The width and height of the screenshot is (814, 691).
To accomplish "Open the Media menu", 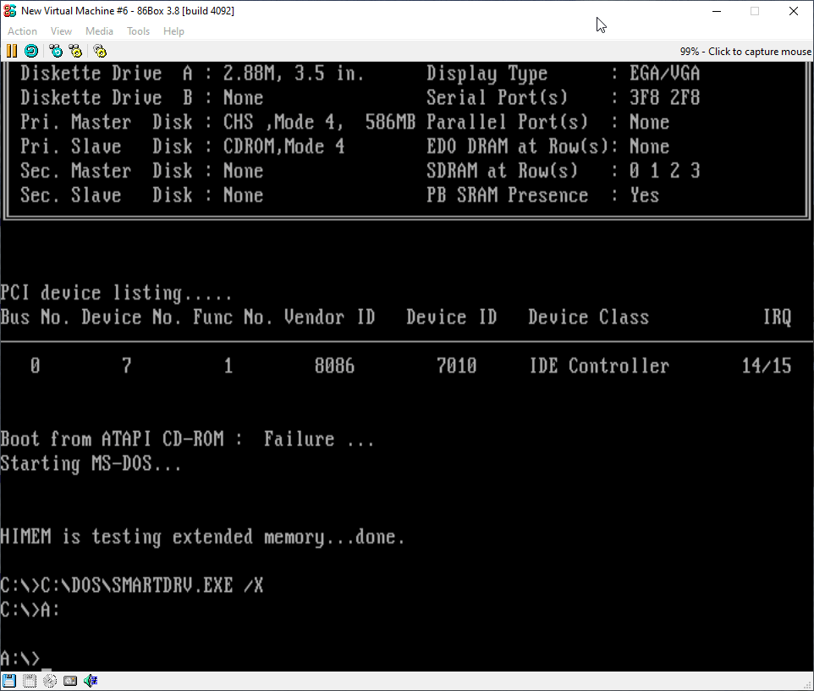I will coord(99,31).
